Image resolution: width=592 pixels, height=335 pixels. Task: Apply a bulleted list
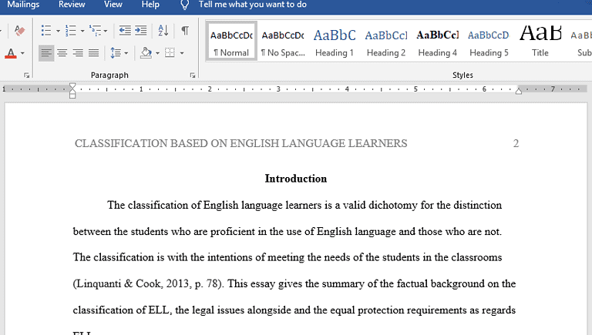click(x=46, y=31)
